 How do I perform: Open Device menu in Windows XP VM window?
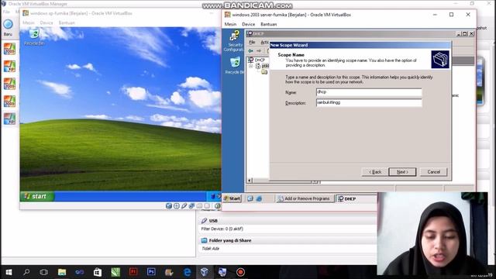[46, 22]
